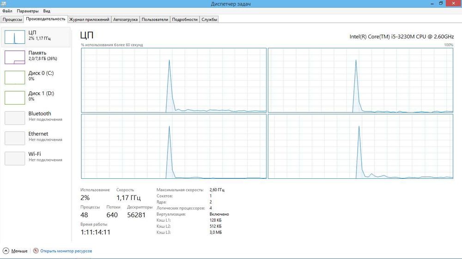Click the Логических процессоров label

click(181, 208)
